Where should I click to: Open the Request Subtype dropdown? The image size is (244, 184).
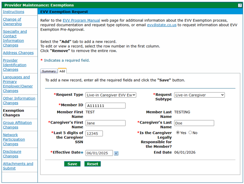pyautogui.click(x=199, y=95)
